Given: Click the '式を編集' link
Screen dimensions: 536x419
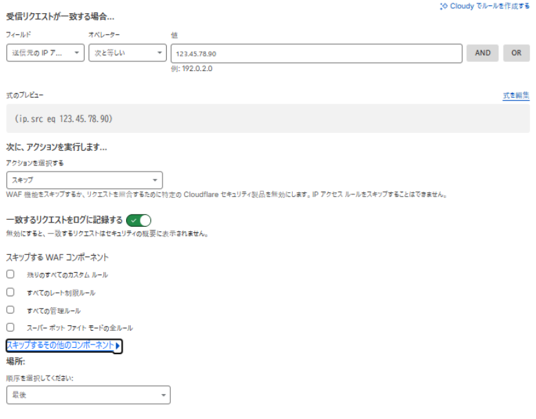Looking at the screenshot, I should pyautogui.click(x=516, y=96).
